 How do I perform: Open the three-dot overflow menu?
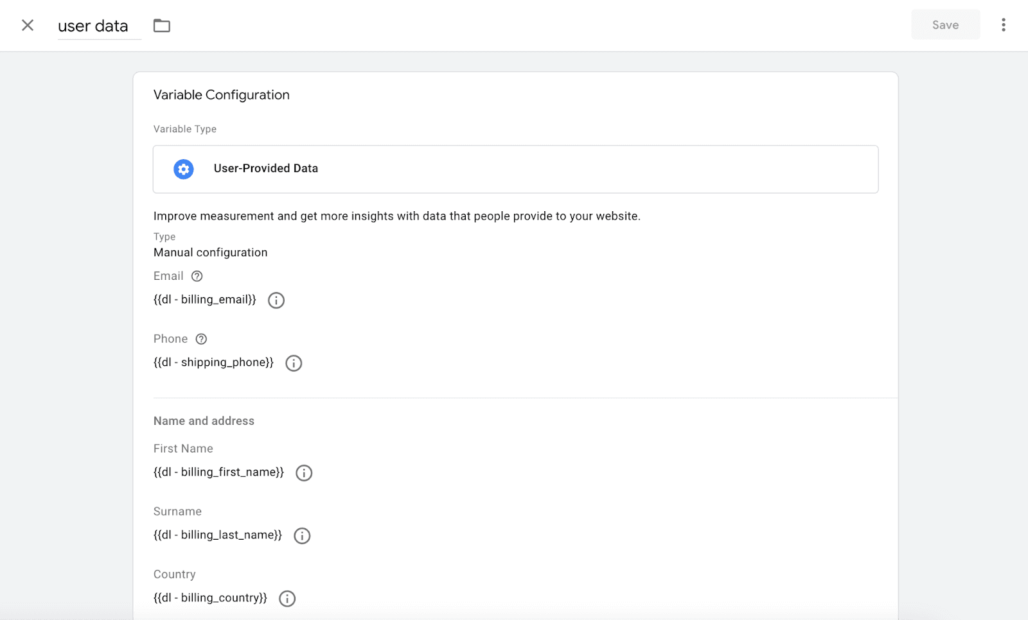[x=1004, y=24]
